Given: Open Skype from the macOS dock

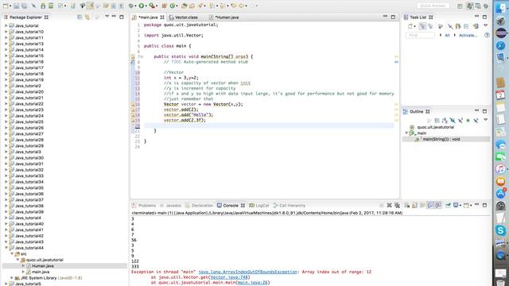Looking at the screenshot, I should pos(501,230).
